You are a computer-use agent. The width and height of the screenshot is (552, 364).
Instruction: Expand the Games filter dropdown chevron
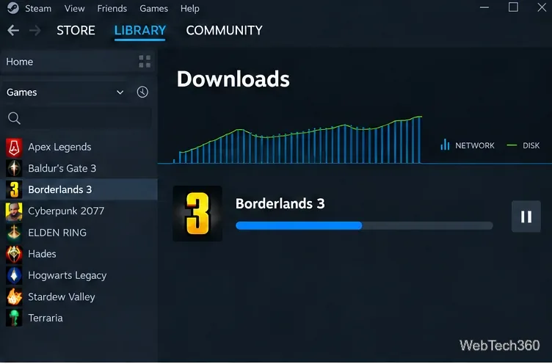(120, 92)
